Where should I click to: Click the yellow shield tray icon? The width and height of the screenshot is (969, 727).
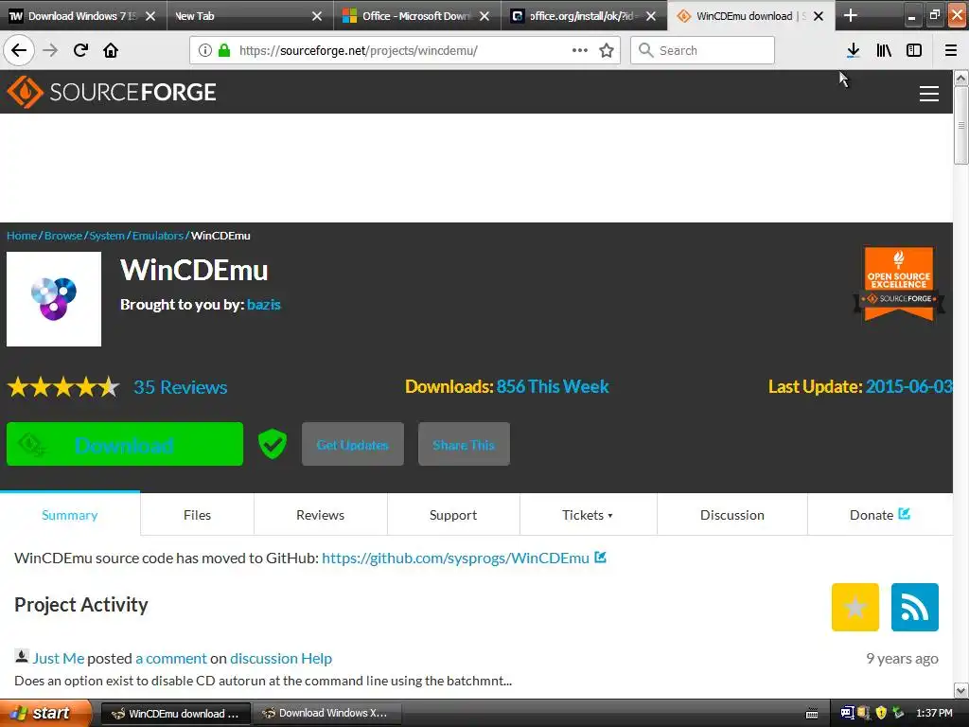[881, 713]
